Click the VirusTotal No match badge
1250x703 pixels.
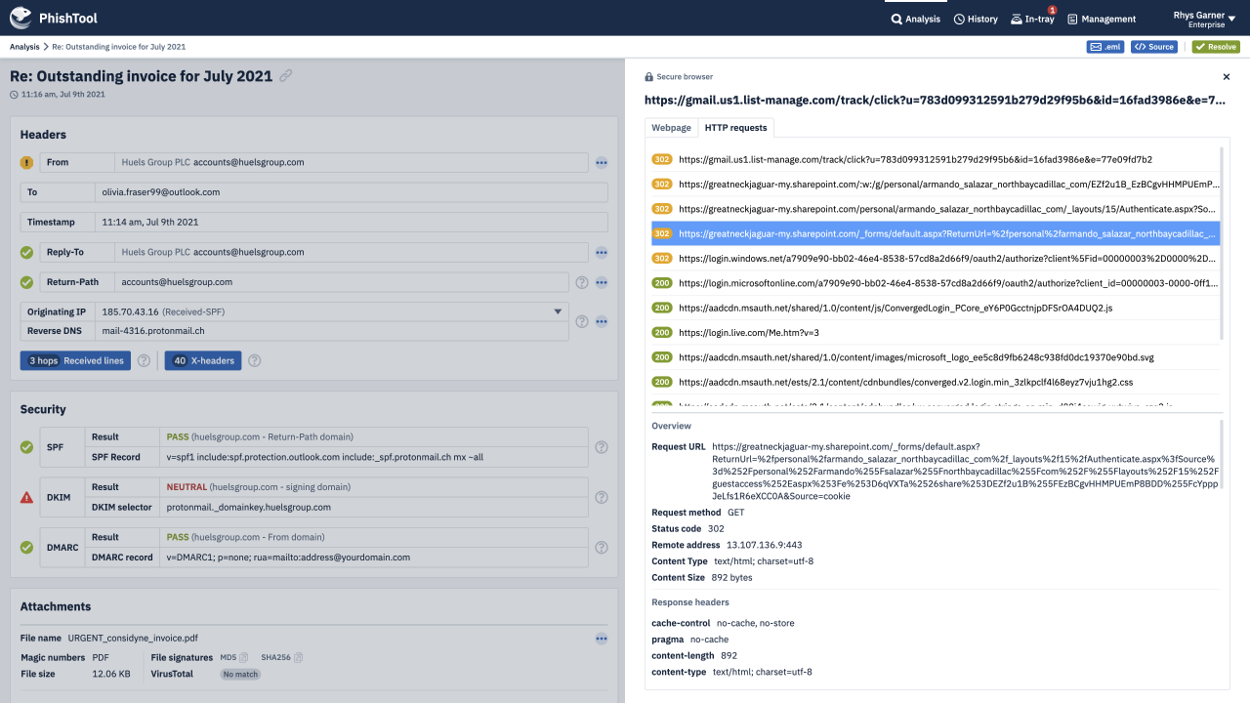coord(240,674)
